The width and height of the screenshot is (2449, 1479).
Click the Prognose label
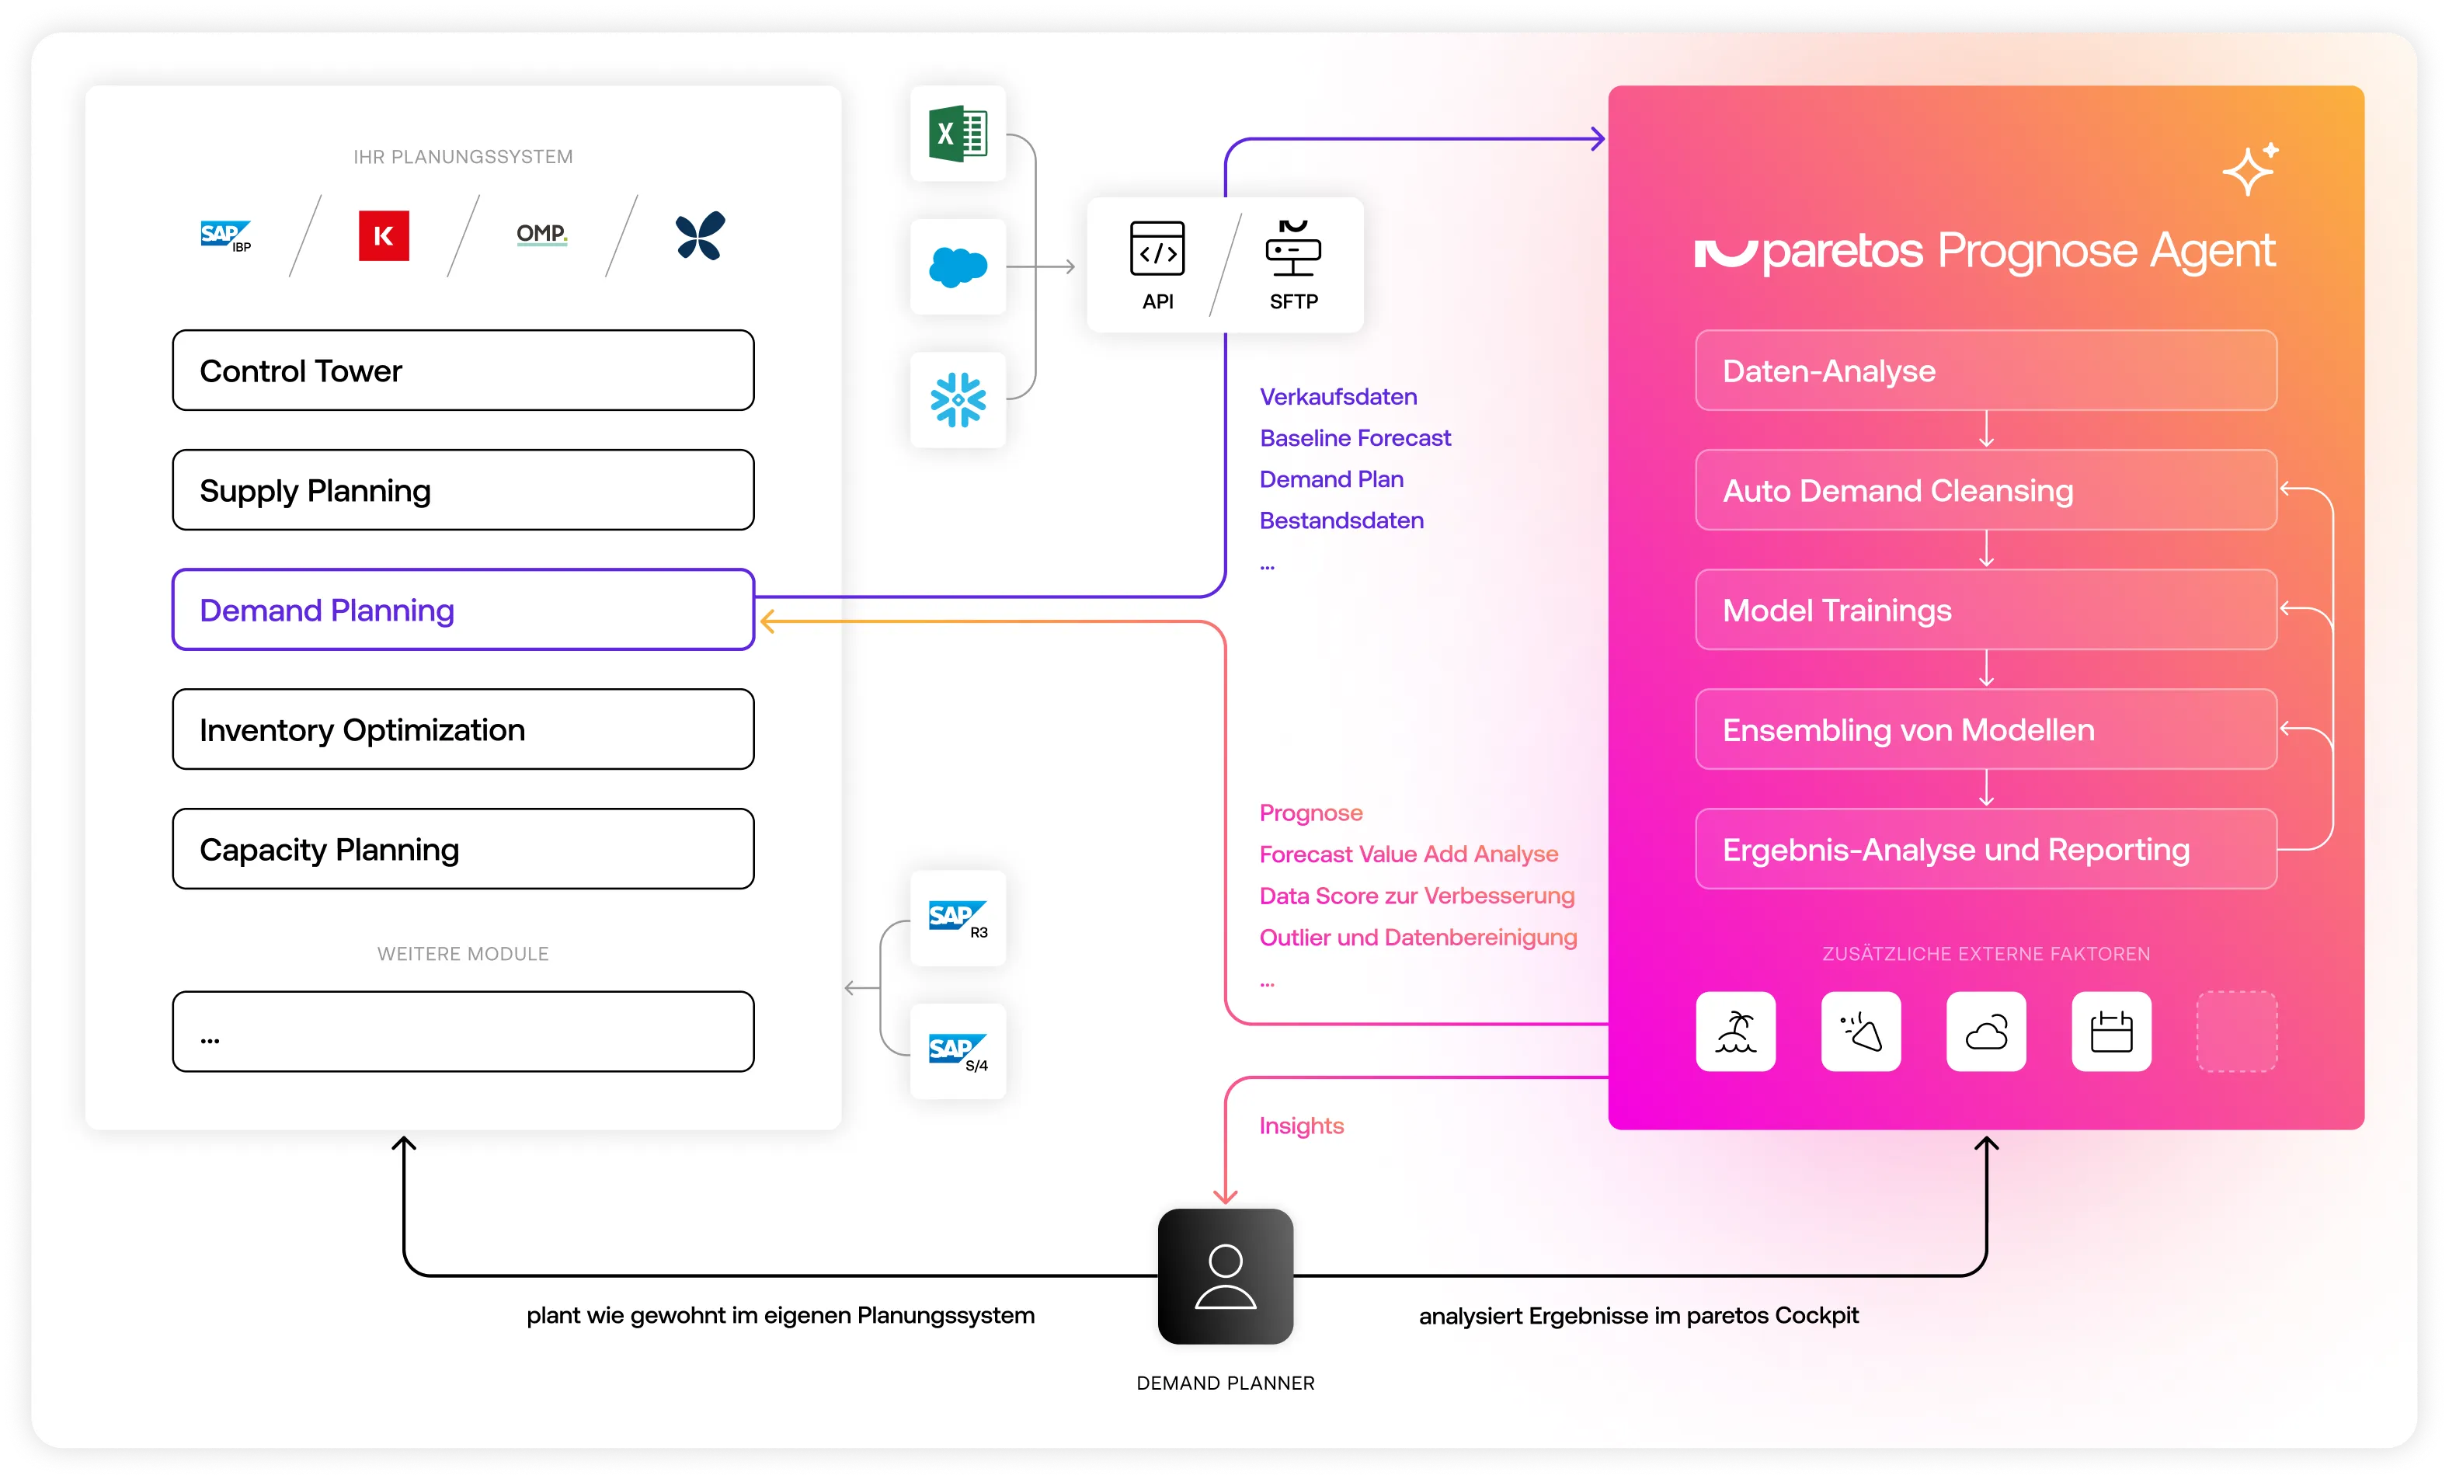coord(1310,813)
